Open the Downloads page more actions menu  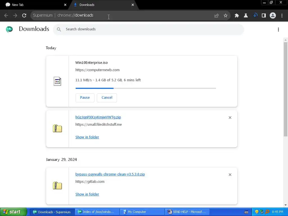(278, 29)
